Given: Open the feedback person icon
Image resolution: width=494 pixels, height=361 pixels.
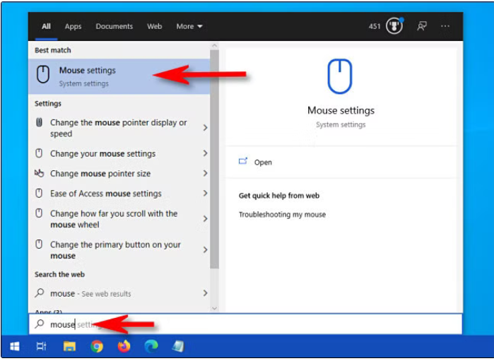Looking at the screenshot, I should click(422, 26).
